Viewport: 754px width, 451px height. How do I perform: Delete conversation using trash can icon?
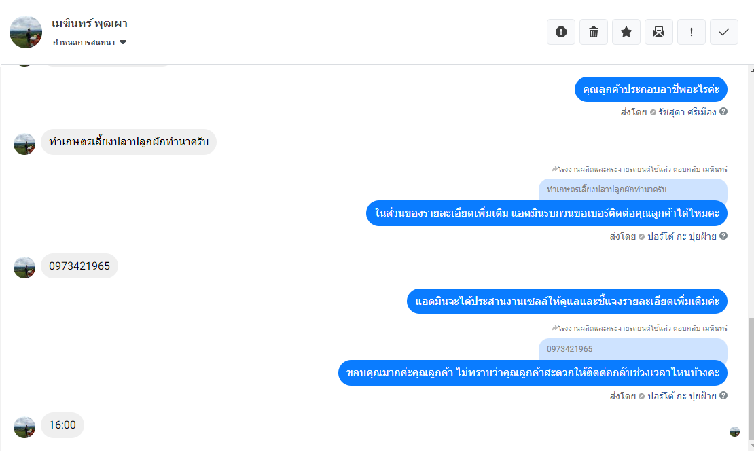pyautogui.click(x=594, y=32)
